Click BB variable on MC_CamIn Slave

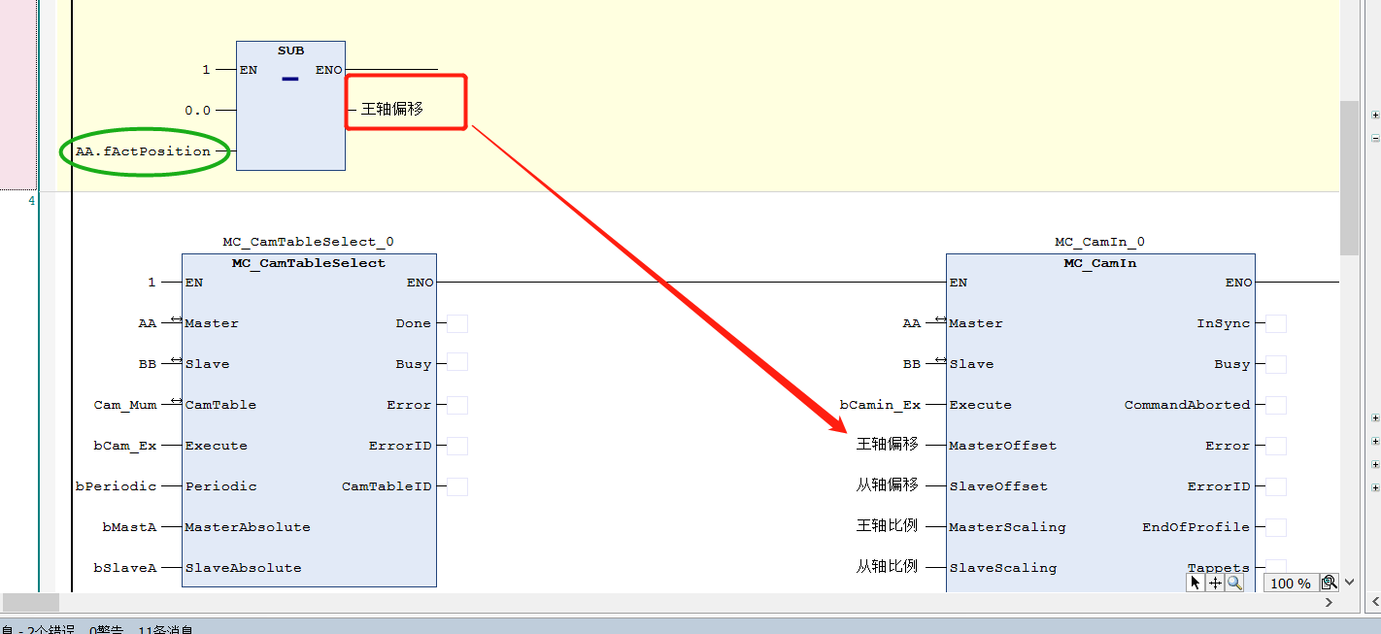click(x=911, y=364)
